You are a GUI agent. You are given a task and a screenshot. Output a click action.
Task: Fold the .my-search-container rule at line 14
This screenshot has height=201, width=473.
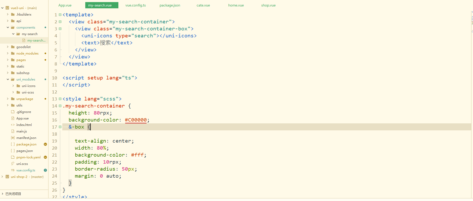(60, 106)
